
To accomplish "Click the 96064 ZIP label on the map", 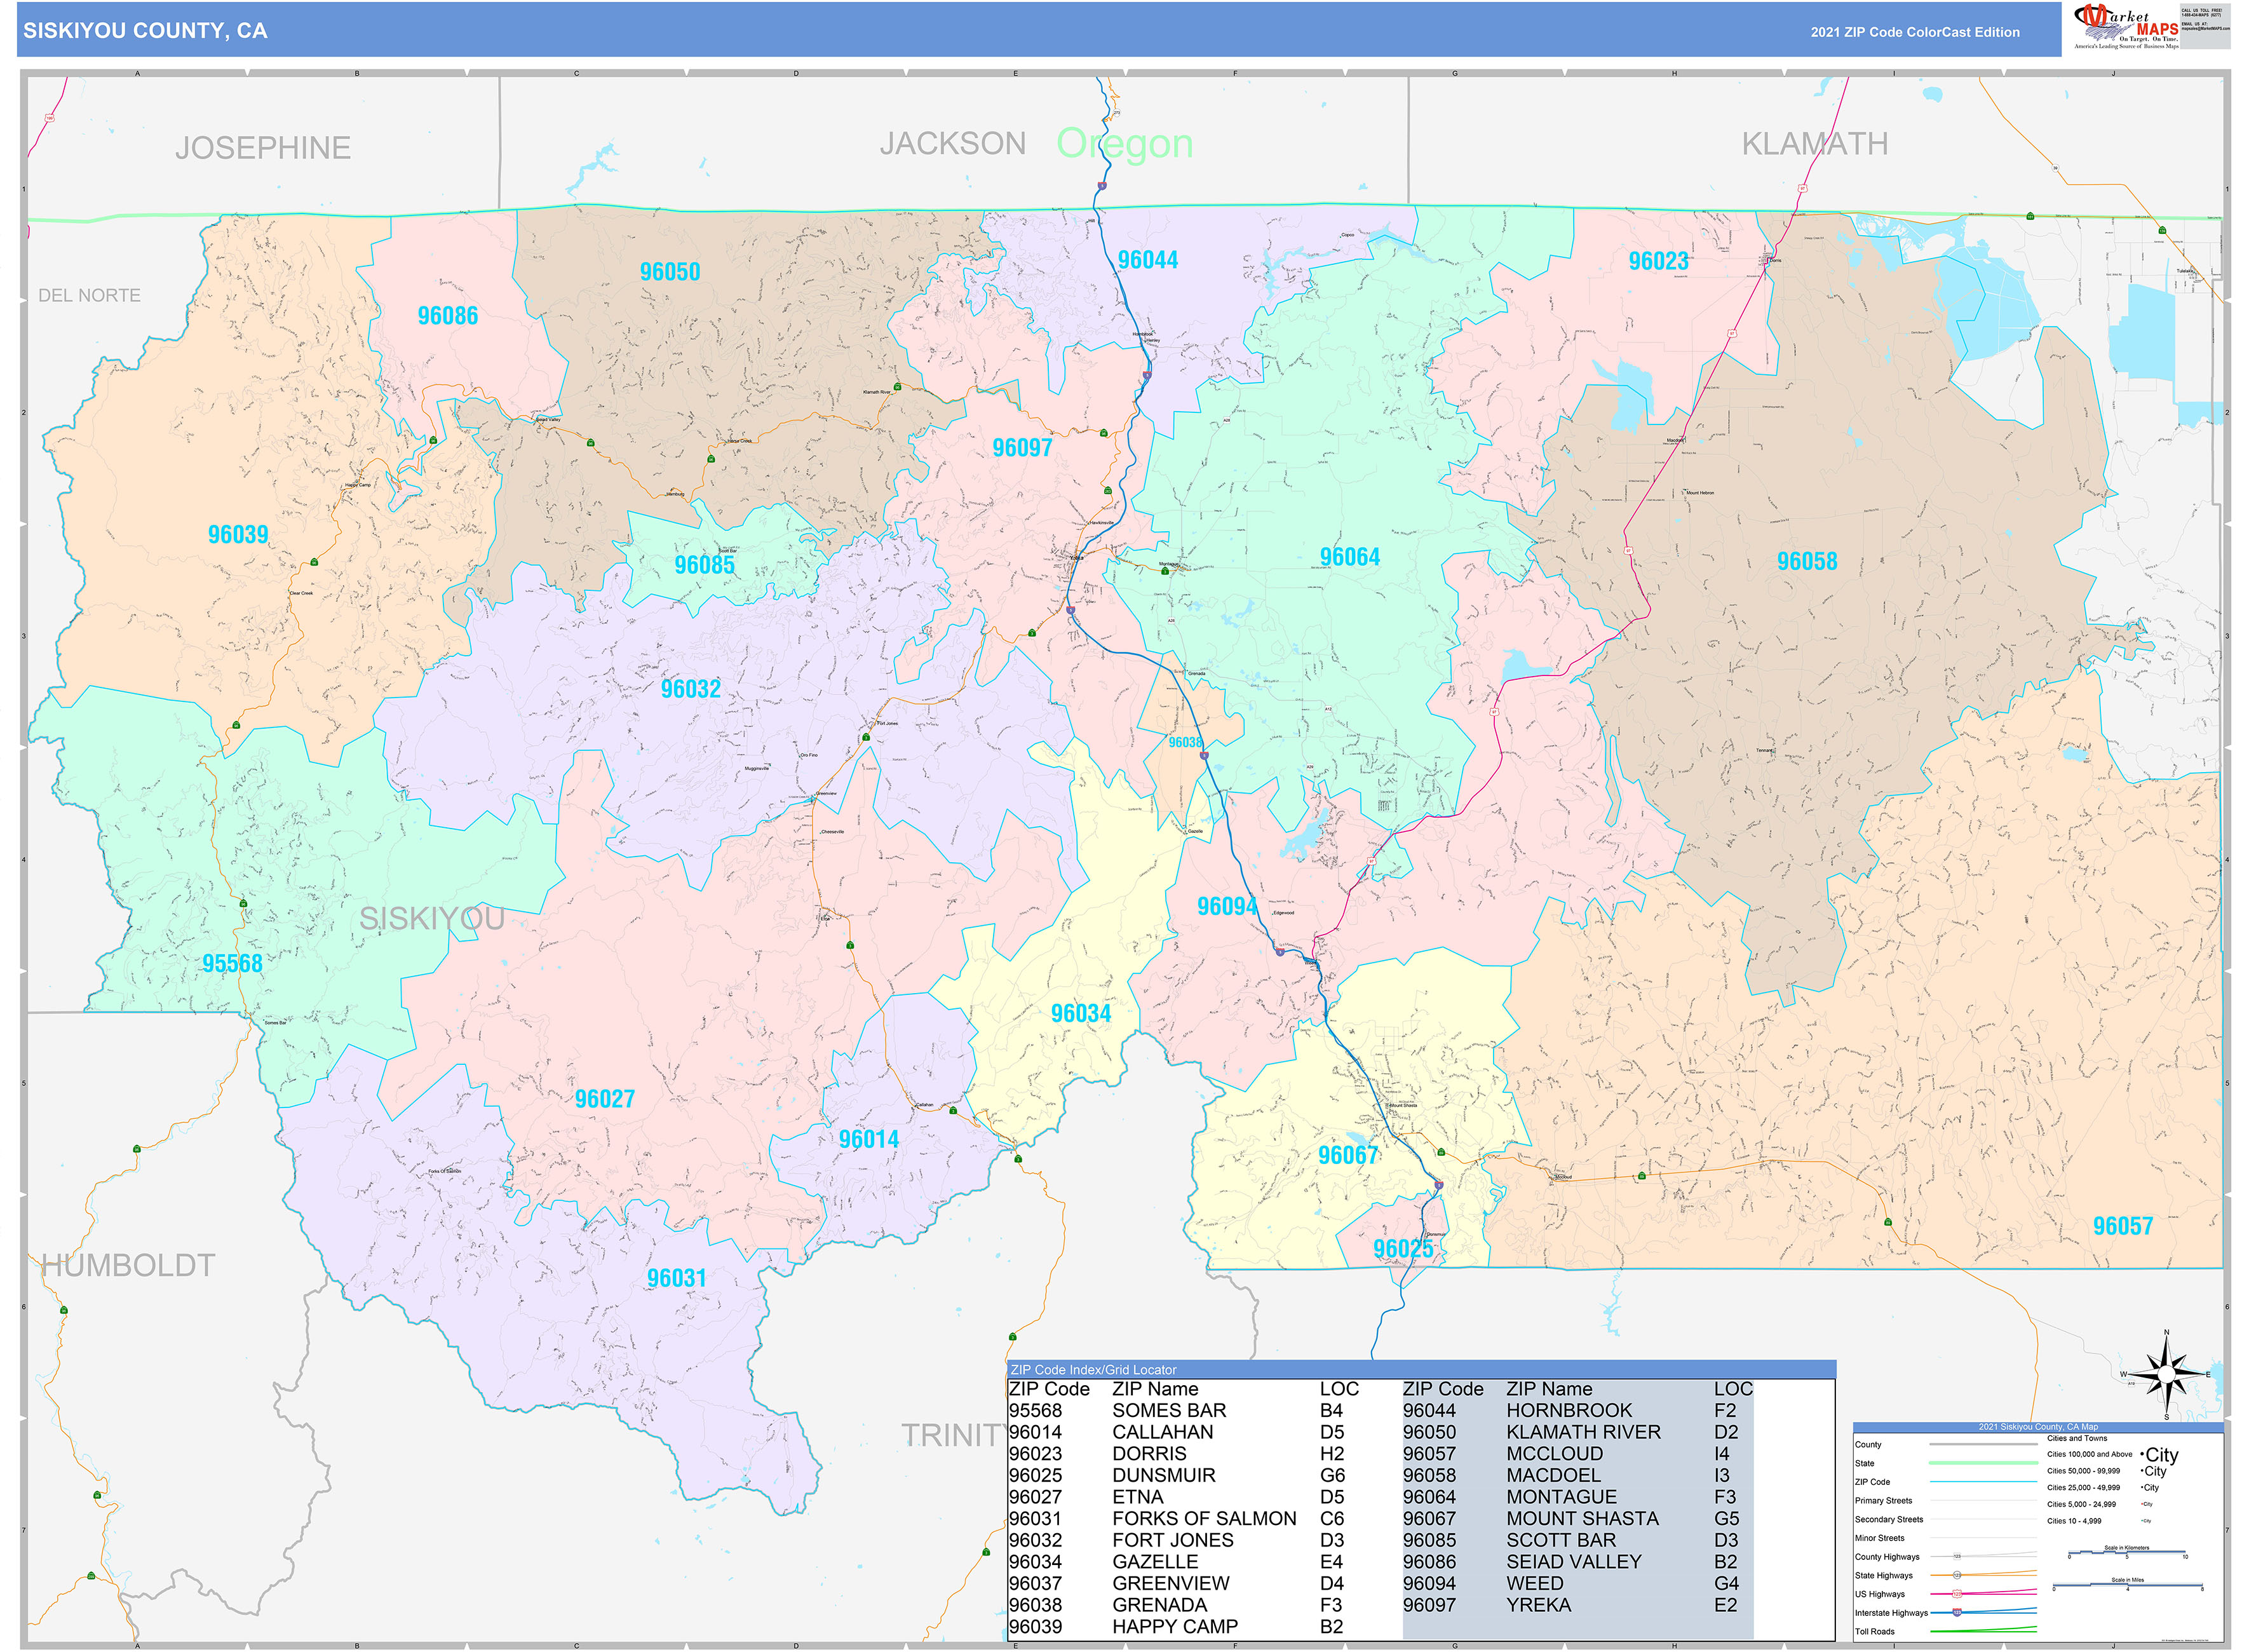I will (1350, 557).
